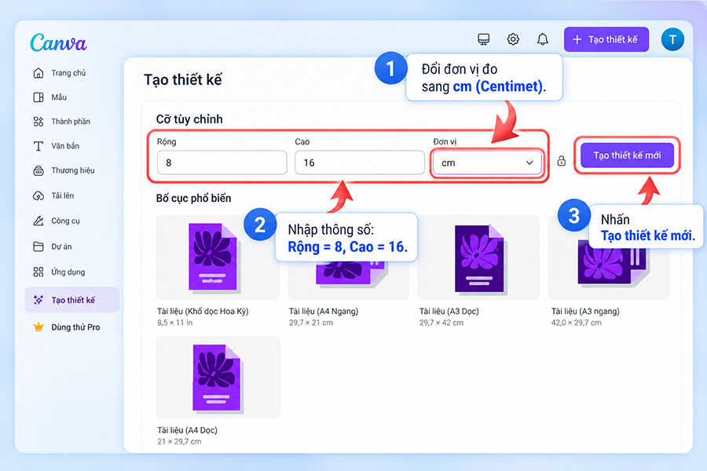
Task: Select the Tài liệu (Khổ dọc Hoa Kỳ) thumbnail
Action: [218, 257]
